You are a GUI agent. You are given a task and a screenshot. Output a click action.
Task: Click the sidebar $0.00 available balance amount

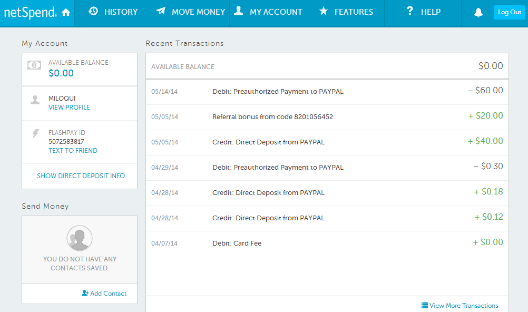pyautogui.click(x=61, y=73)
